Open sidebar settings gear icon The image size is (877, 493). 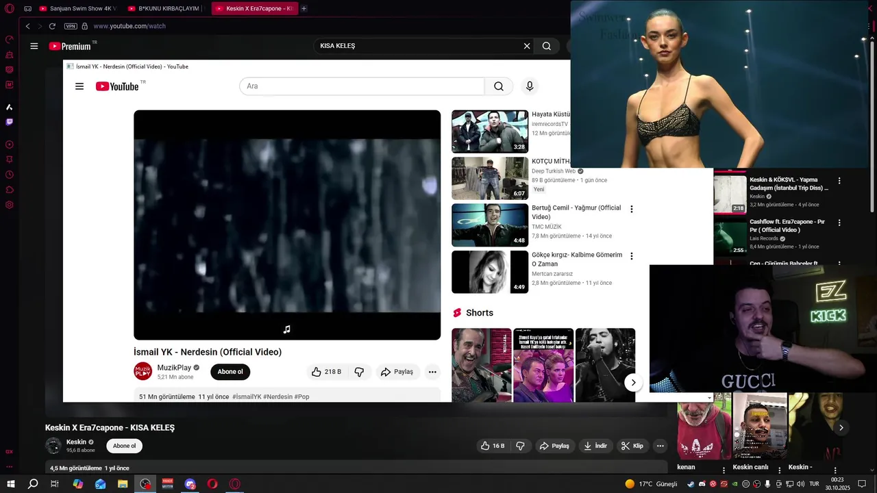(10, 205)
